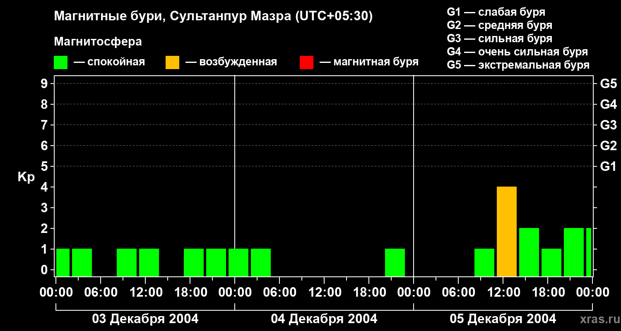
Task: Click the G5 marker on the right axis
Action: 608,84
